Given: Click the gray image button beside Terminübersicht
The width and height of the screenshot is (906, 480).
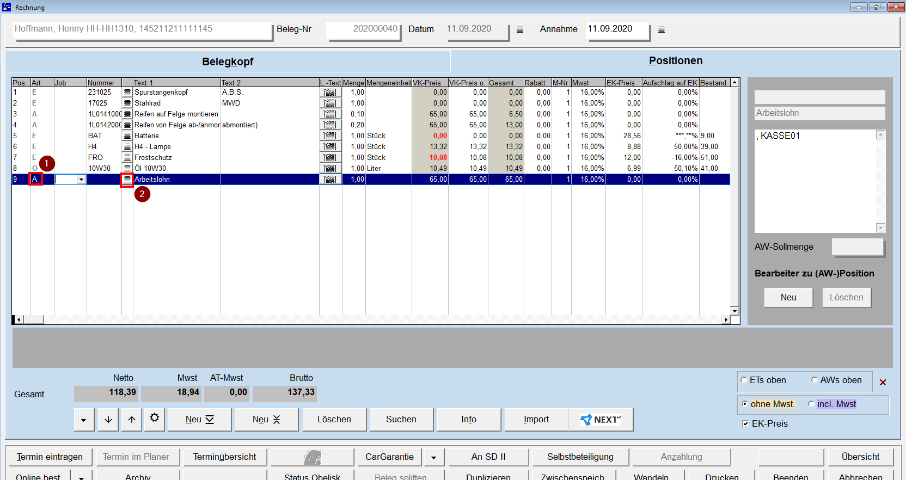Looking at the screenshot, I should (x=312, y=457).
